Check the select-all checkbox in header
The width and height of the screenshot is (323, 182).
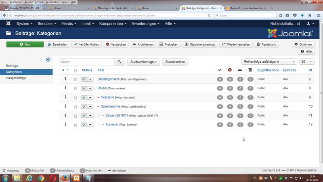(76, 70)
